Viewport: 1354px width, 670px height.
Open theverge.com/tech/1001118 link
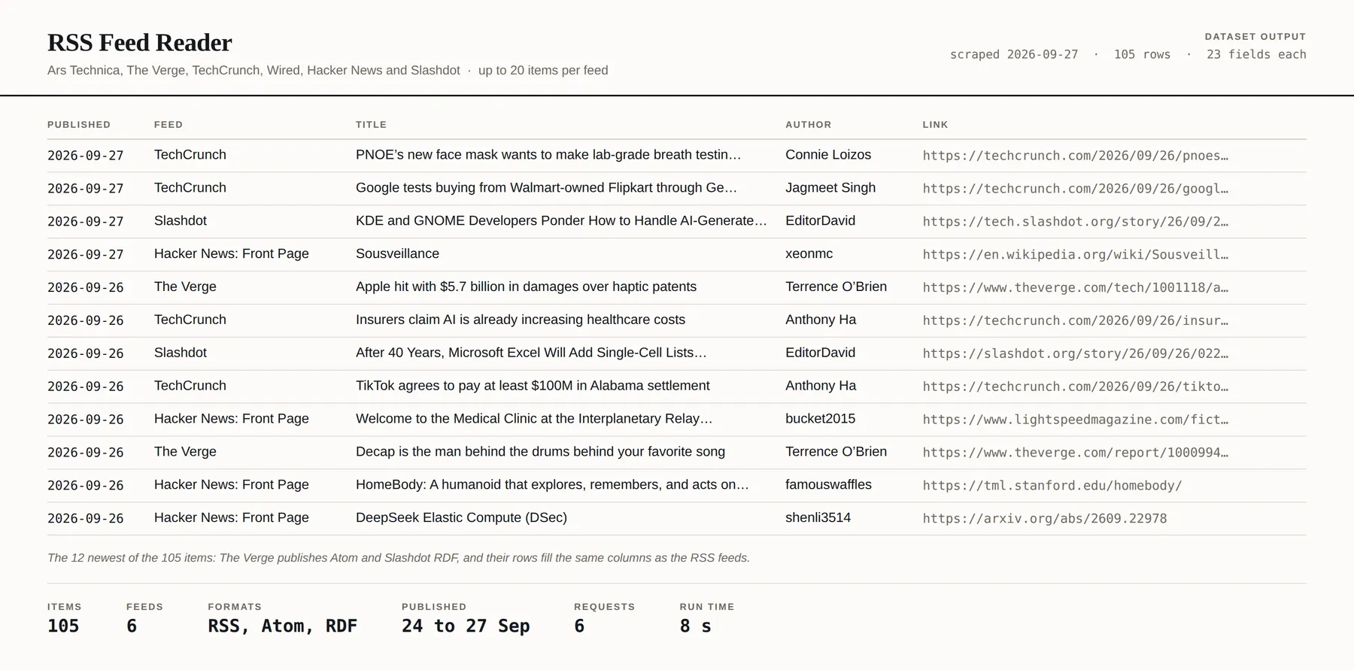point(1076,288)
